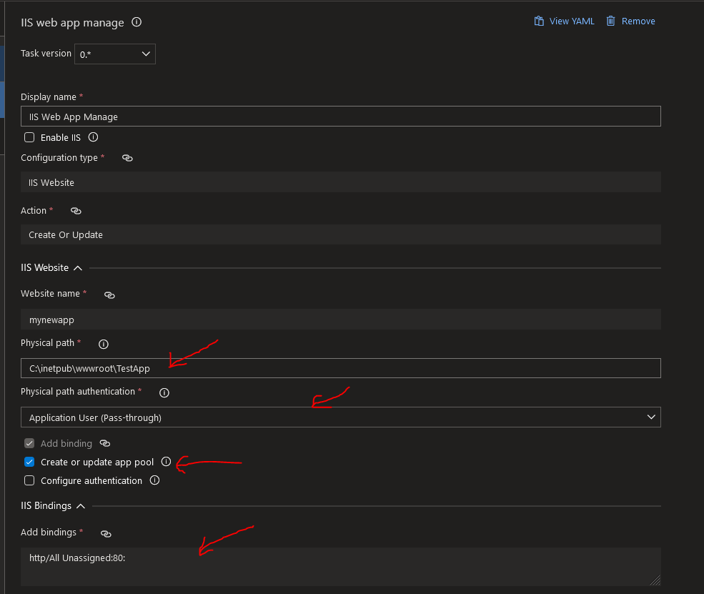704x594 pixels.
Task: Collapse the IIS Website section
Action: pos(78,268)
